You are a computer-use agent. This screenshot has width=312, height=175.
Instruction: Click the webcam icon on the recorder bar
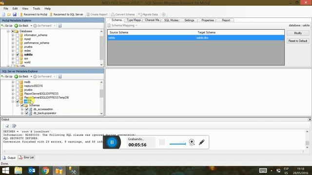(x=192, y=142)
